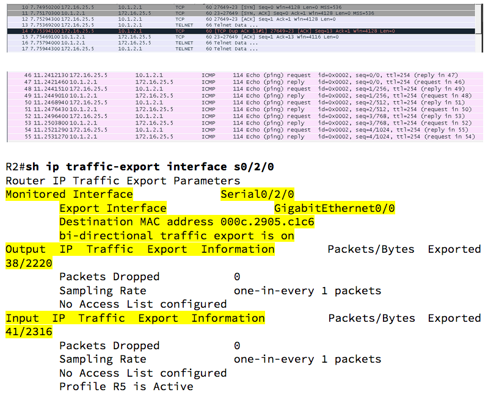Screen dimensions: 499x403
Task: Select packet 17 Telnet Data row
Action: [241, 49]
